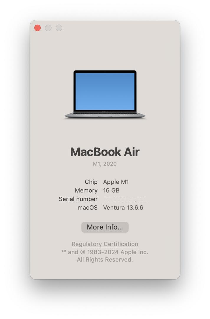Screen dimensions: 210x319
Task: Click the dimmed minimize window button
Action: pos(48,28)
